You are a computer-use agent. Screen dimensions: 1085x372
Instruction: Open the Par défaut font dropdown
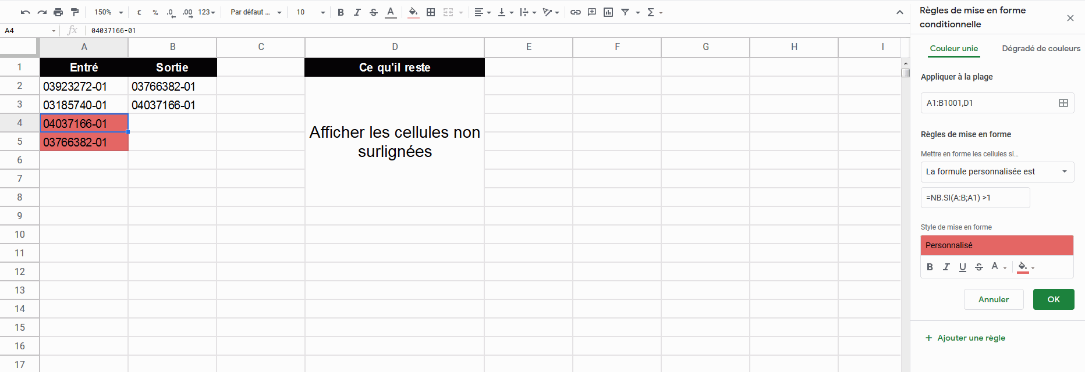pyautogui.click(x=256, y=12)
